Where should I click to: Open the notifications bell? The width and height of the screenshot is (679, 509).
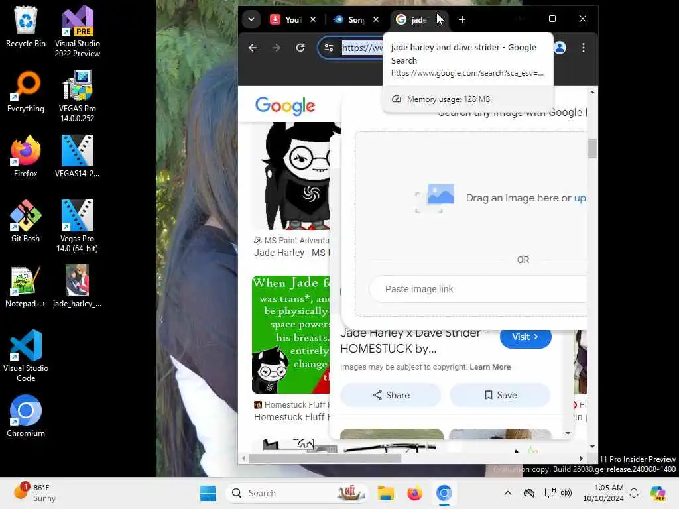(x=634, y=493)
